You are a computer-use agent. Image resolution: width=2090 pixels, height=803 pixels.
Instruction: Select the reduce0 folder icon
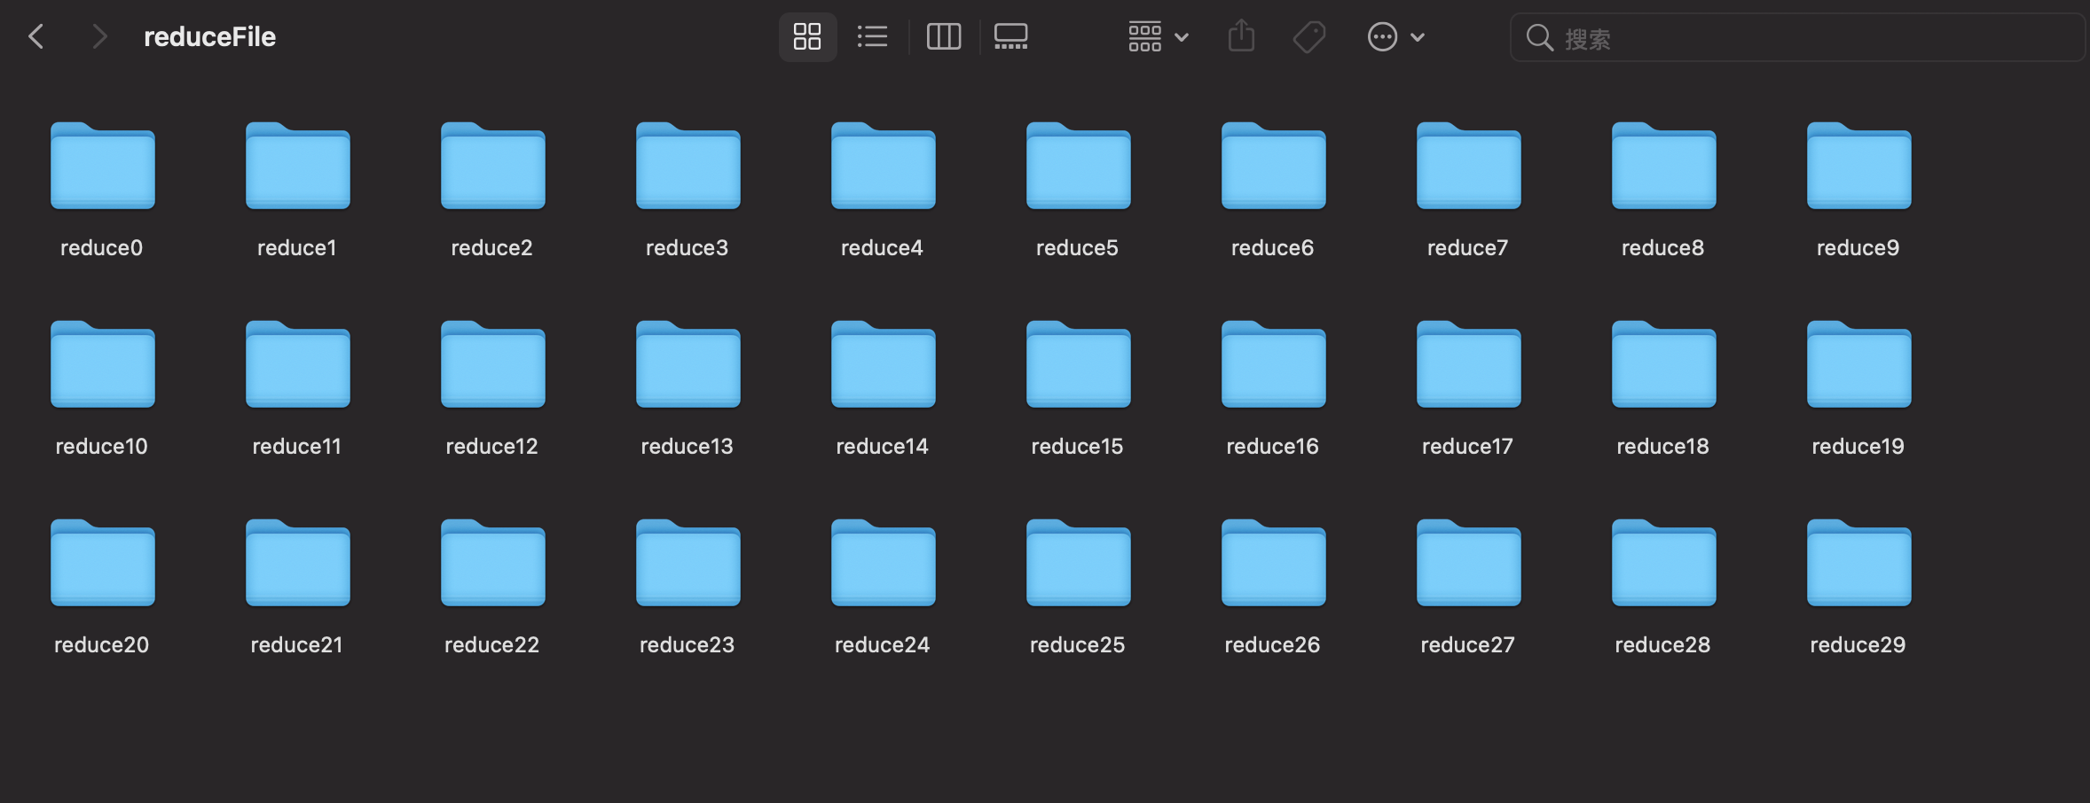click(103, 166)
